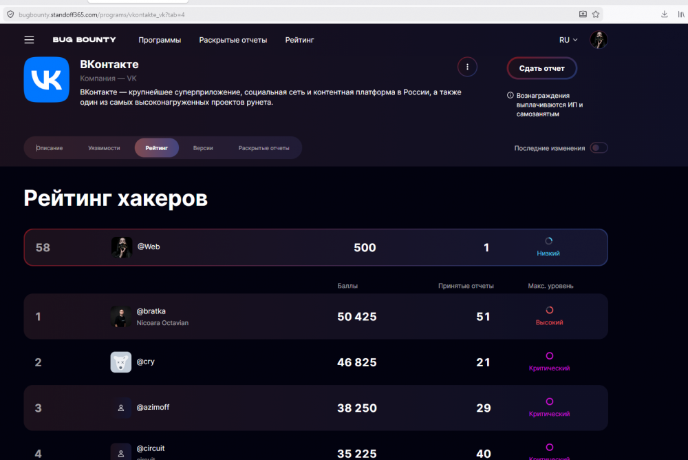The height and width of the screenshot is (460, 688).
Task: Click score 35 225
Action: (356, 453)
